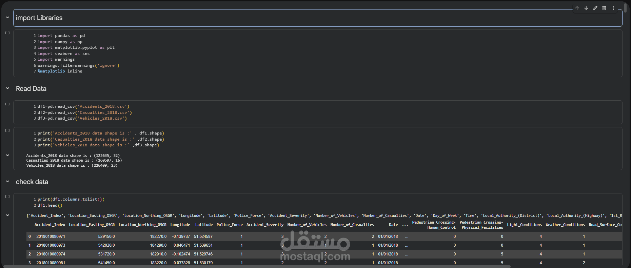Click the df3 read_csv 'Vehicles_2018.csv' line

(x=82, y=118)
